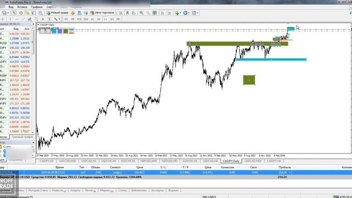352x198 pixels.
Task: Click the green color swatch near chart title
Action: [x=65, y=31]
